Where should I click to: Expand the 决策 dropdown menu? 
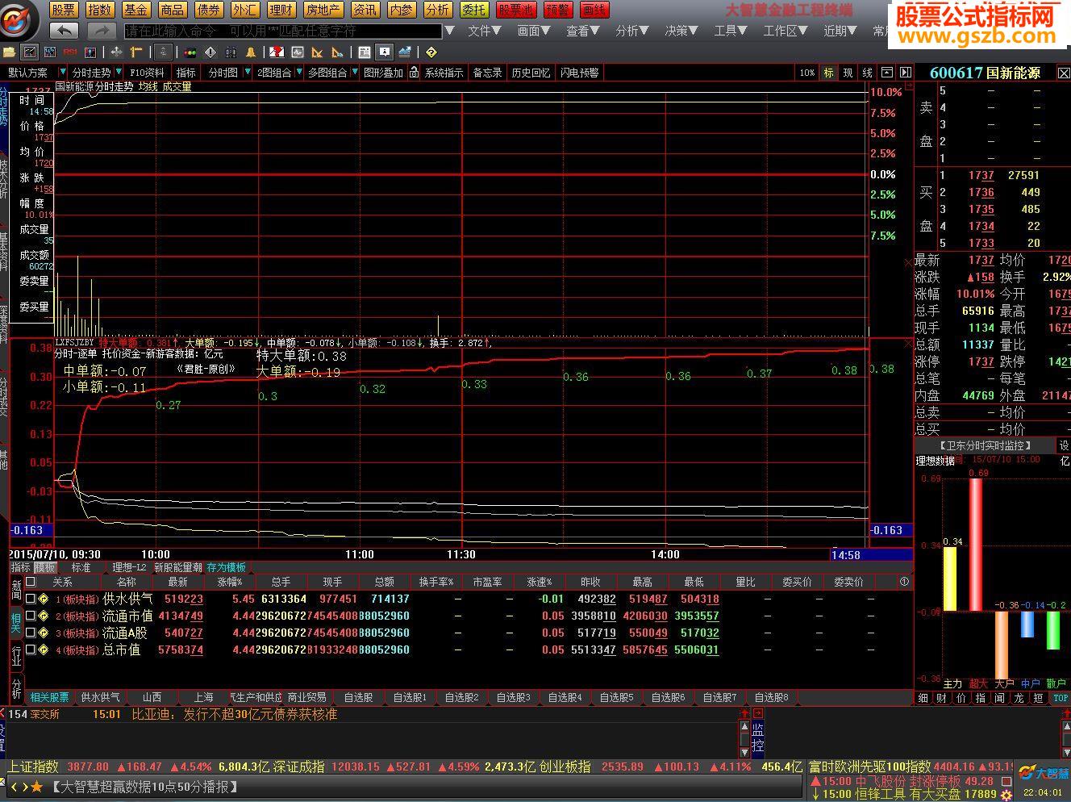682,31
